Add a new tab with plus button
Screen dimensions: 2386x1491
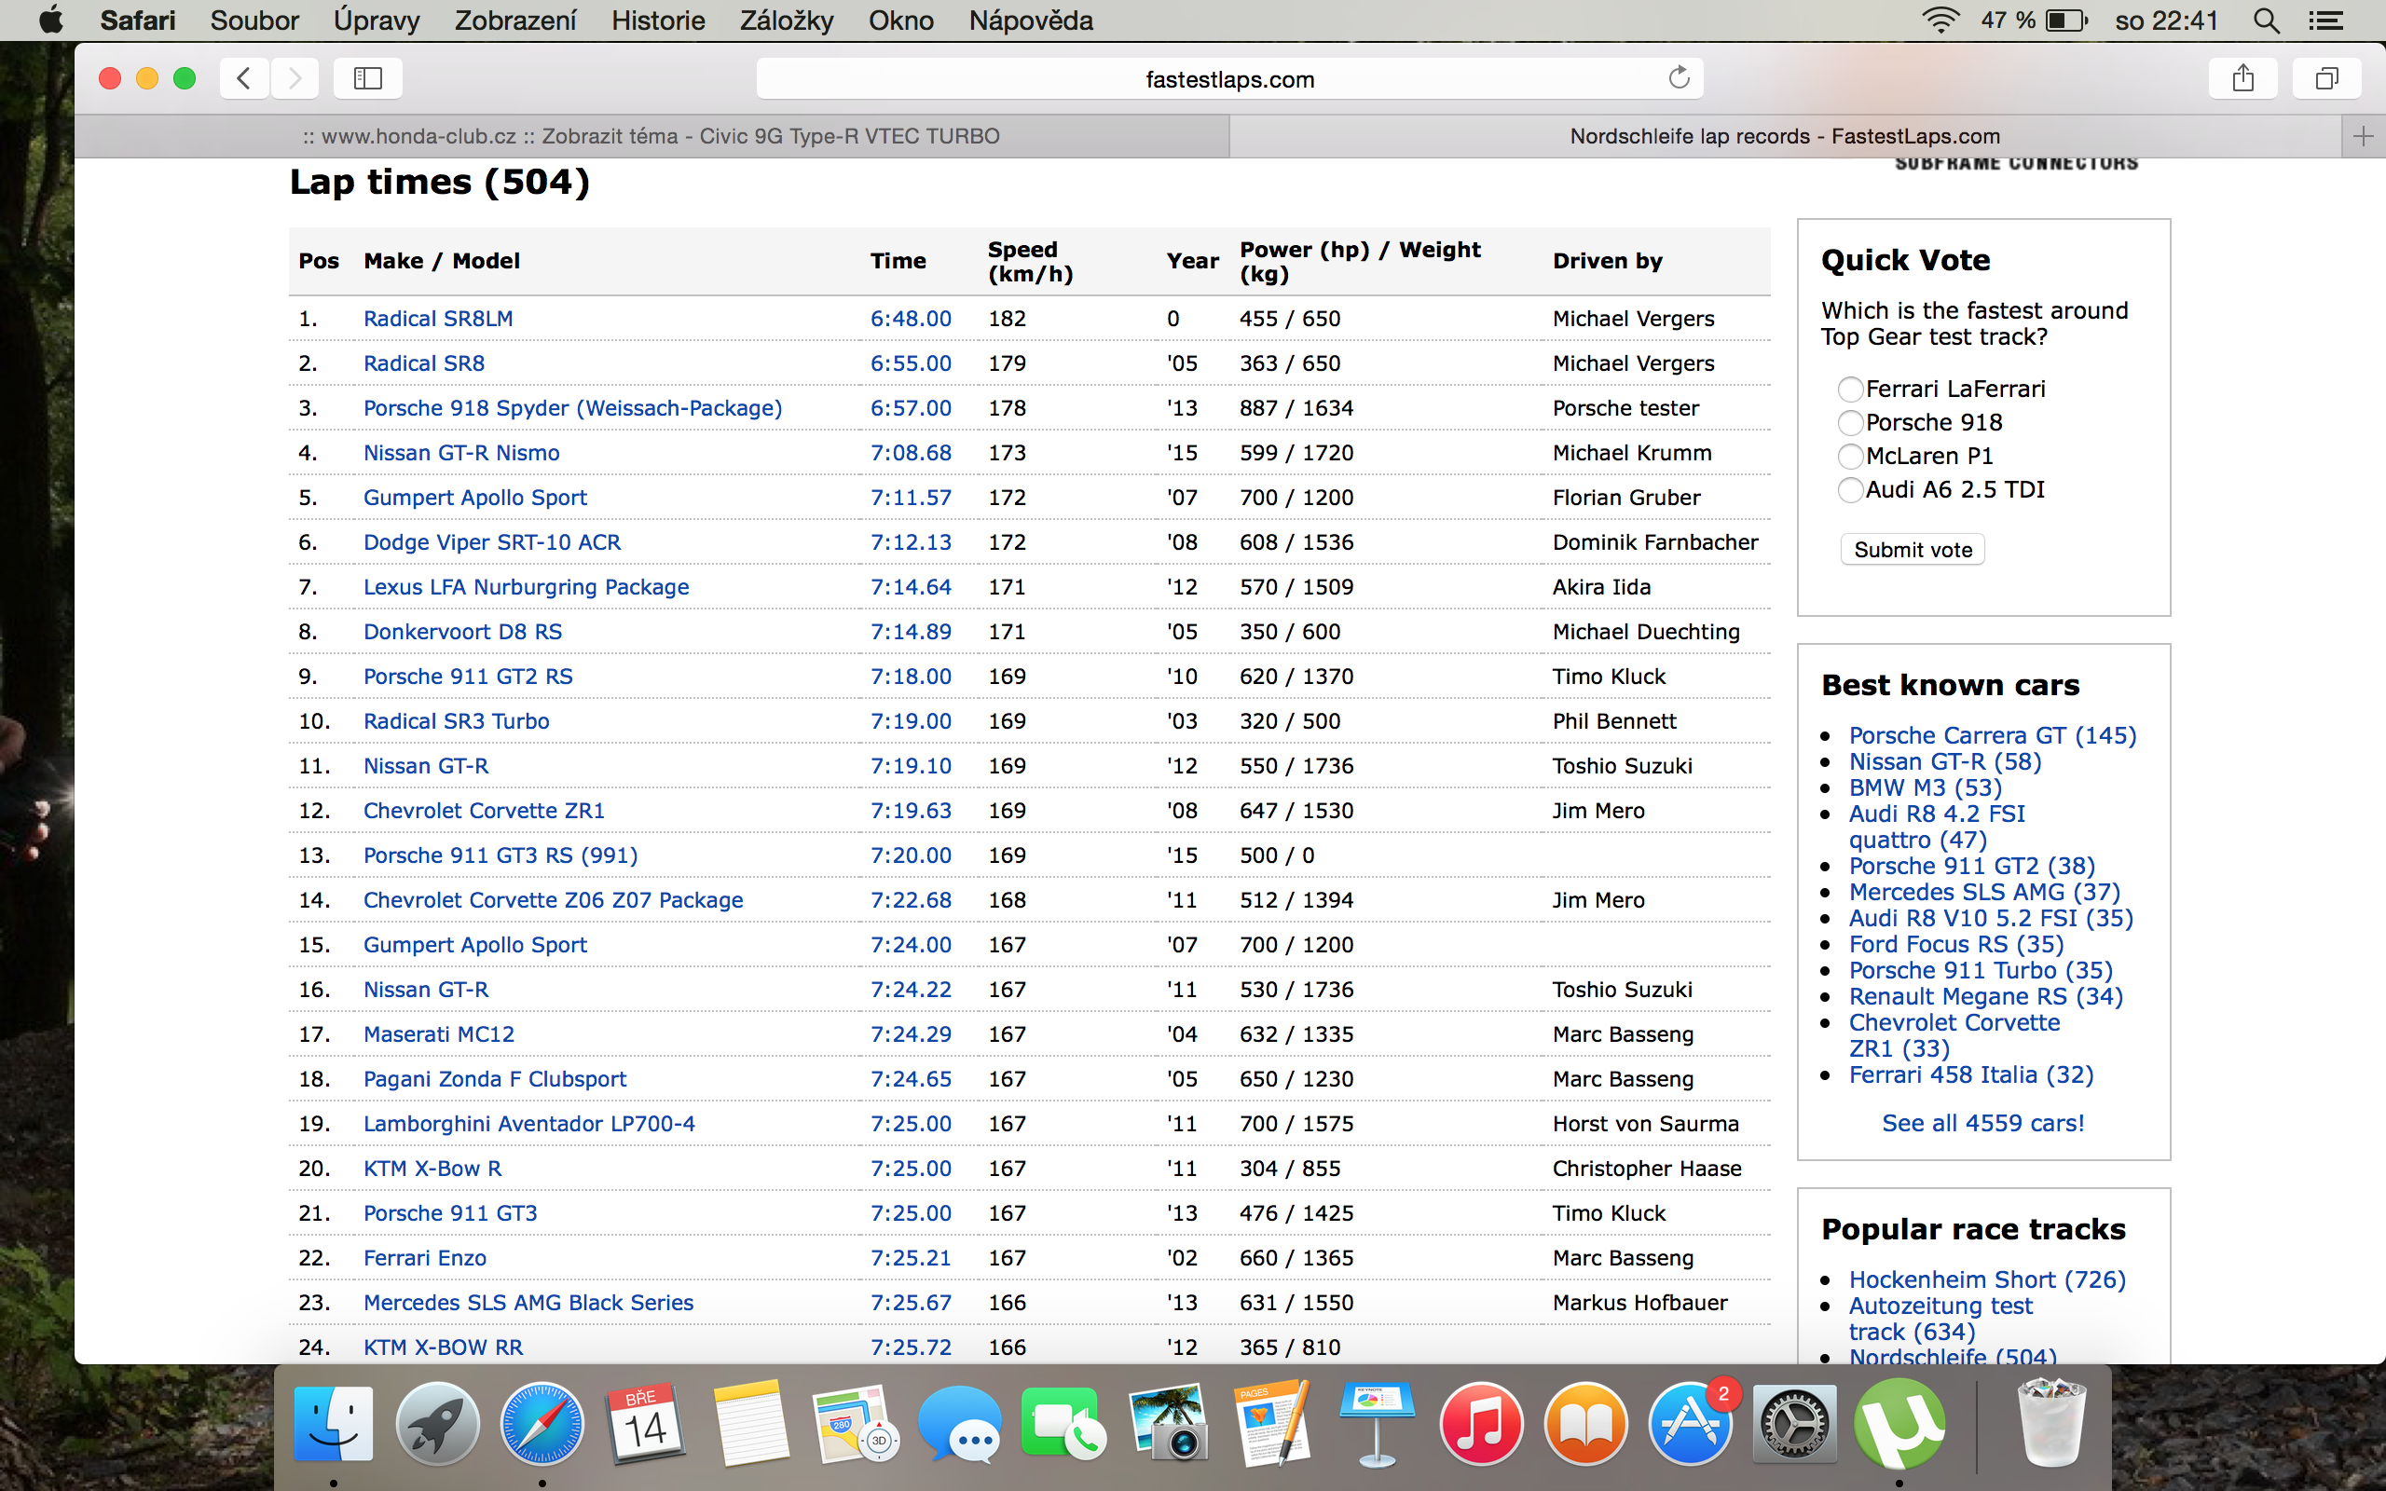point(2363,136)
